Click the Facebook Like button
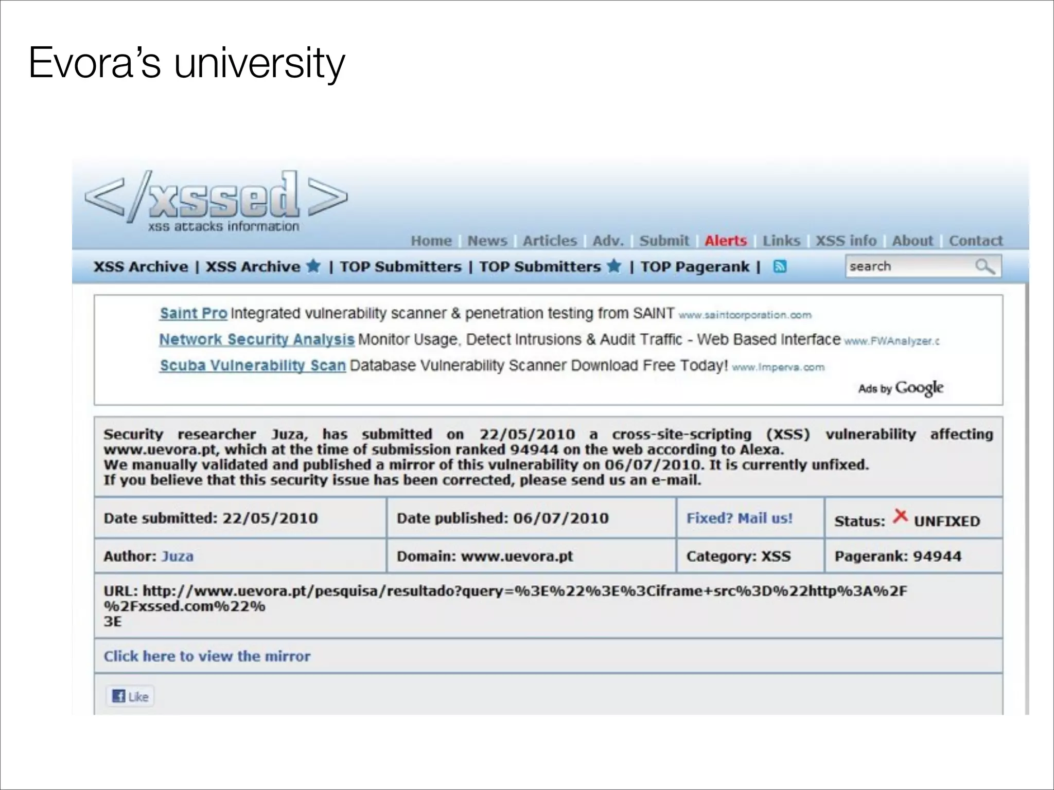Screen dimensions: 1054x790 pyautogui.click(x=130, y=696)
